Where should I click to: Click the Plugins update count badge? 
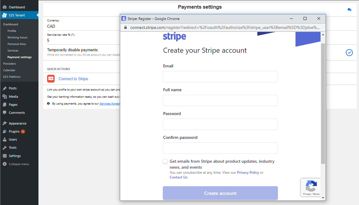point(23,131)
